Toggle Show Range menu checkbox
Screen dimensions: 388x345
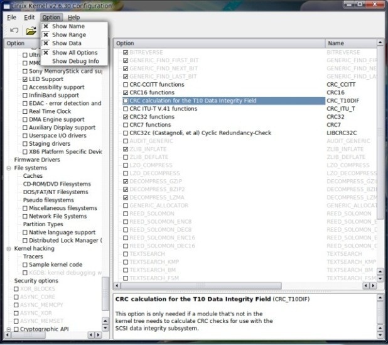pos(68,35)
